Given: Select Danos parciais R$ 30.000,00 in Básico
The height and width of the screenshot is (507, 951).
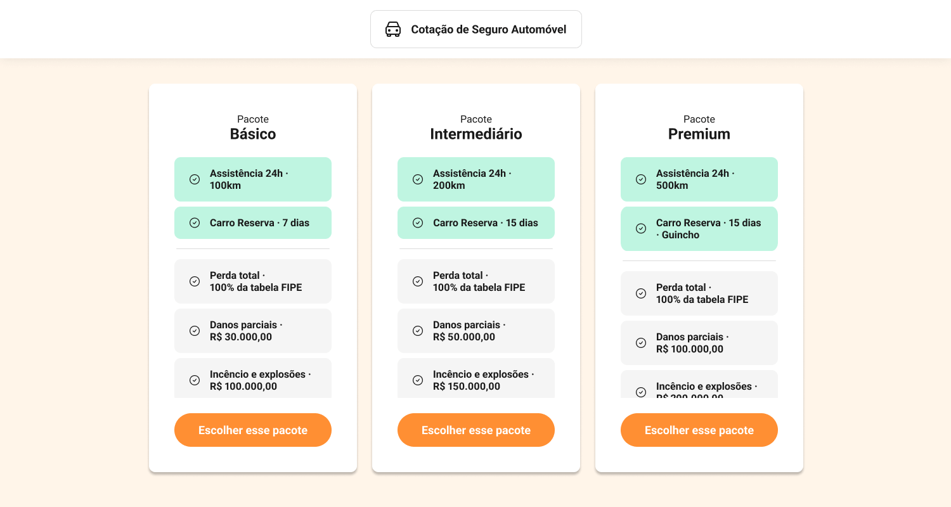Looking at the screenshot, I should pos(252,330).
